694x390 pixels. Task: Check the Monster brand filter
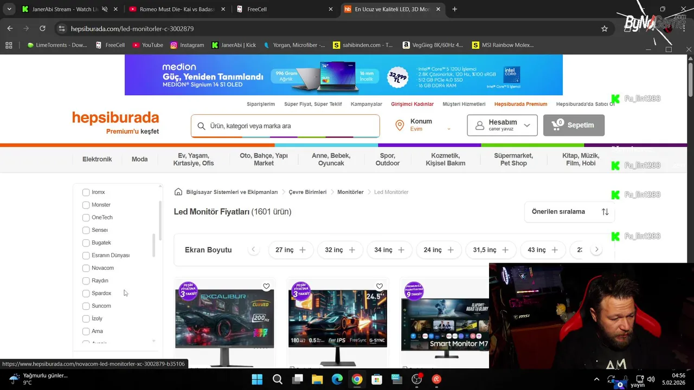[x=86, y=205]
